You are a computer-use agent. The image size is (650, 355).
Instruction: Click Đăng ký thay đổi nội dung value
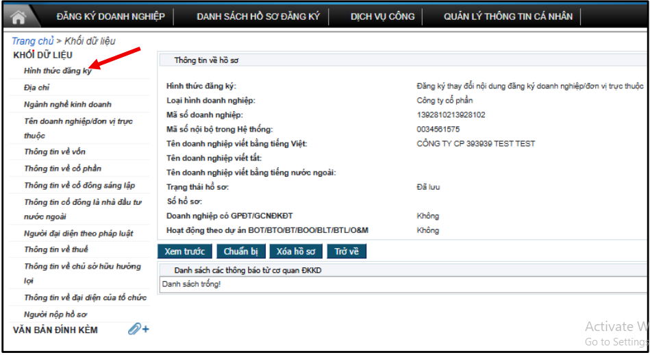pyautogui.click(x=530, y=86)
